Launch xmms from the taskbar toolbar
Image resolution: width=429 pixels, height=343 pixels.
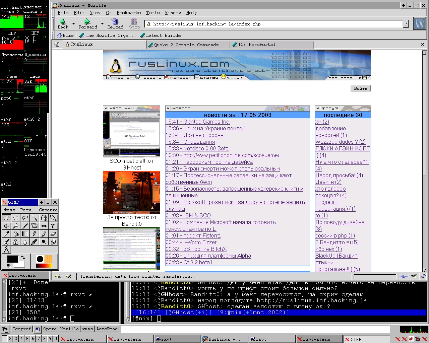click(x=87, y=329)
